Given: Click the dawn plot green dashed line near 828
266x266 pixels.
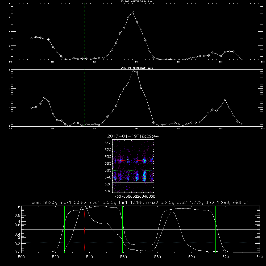Looking at the screenshot, I should tap(85, 32).
